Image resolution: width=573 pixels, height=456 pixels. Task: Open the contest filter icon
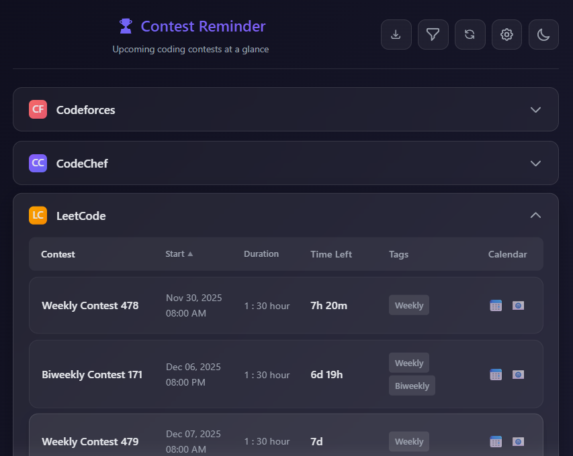coord(433,34)
